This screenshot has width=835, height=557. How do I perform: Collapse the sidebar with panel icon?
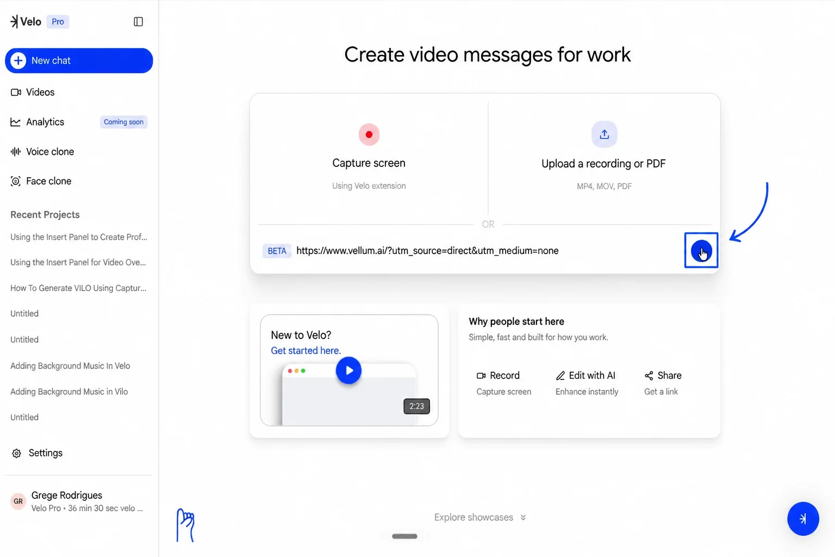coord(138,22)
